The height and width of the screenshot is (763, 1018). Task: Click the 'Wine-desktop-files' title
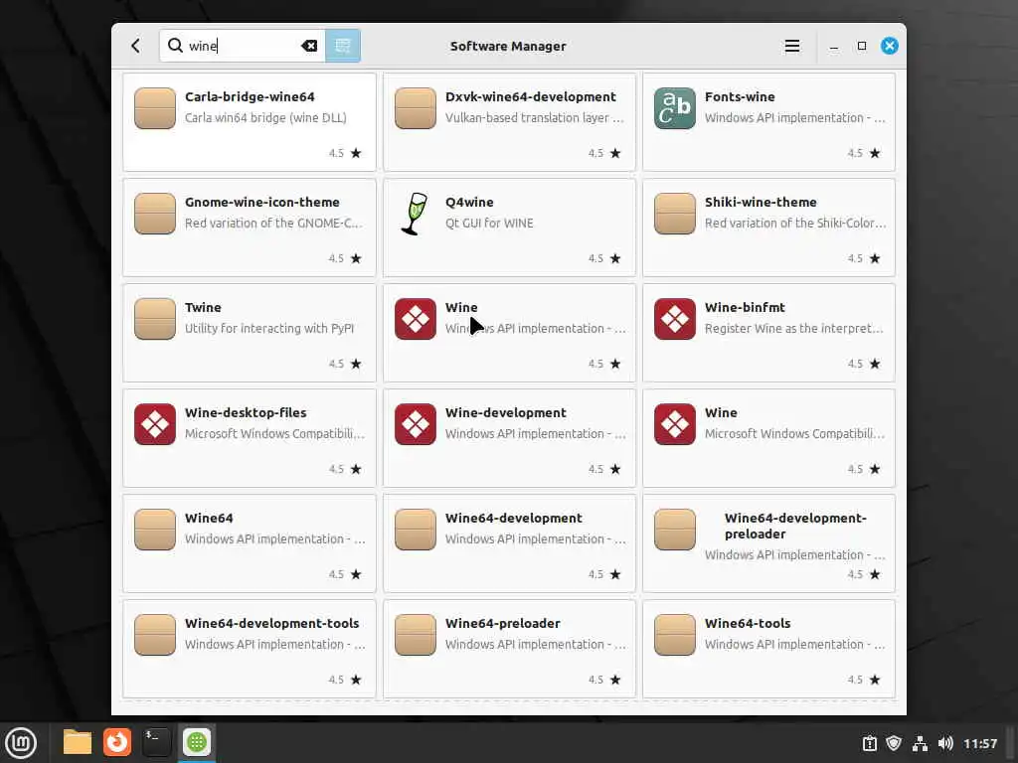click(x=246, y=412)
